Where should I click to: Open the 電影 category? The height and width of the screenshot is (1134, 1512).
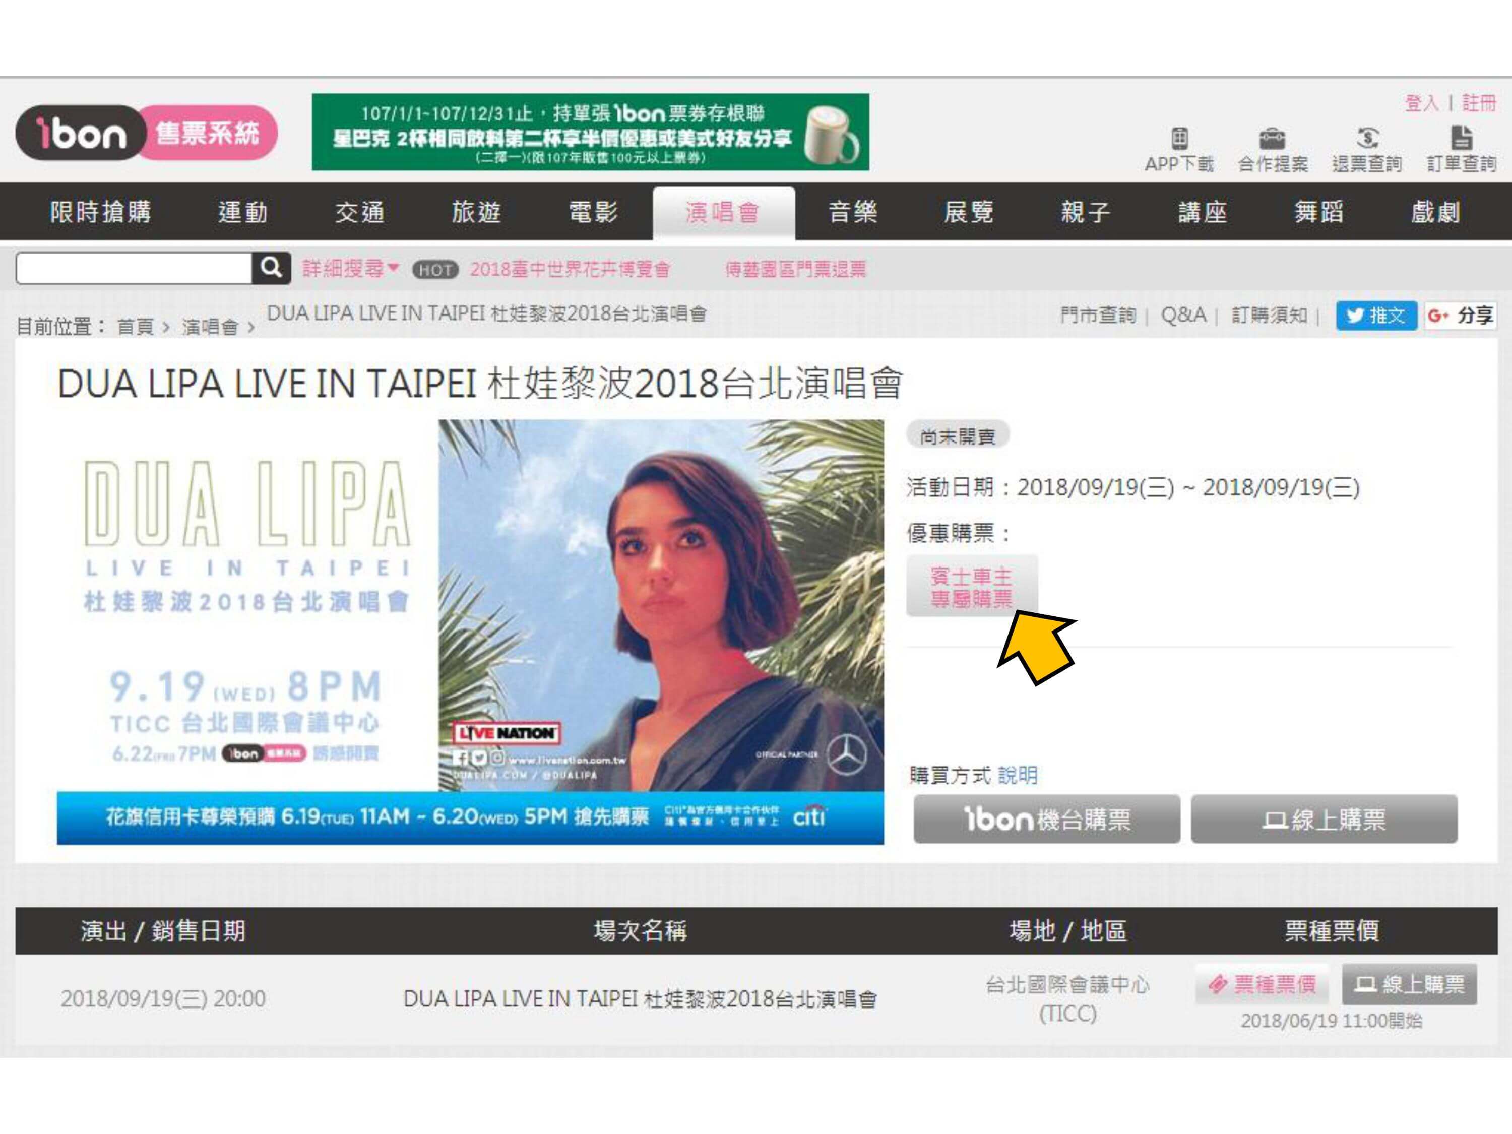(593, 212)
